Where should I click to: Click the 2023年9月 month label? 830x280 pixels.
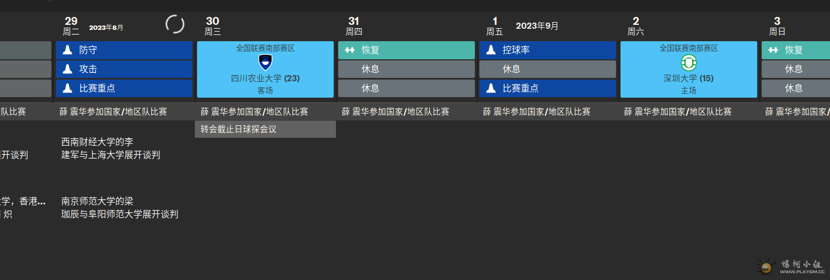(537, 26)
